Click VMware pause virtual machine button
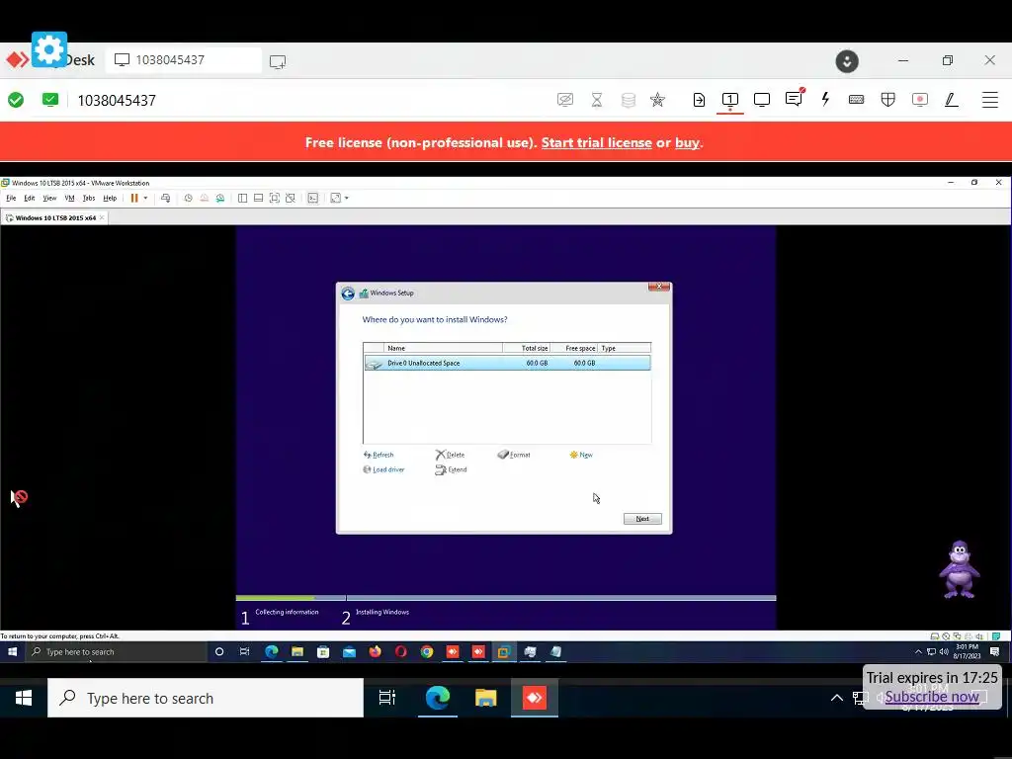This screenshot has width=1012, height=759. coord(134,198)
